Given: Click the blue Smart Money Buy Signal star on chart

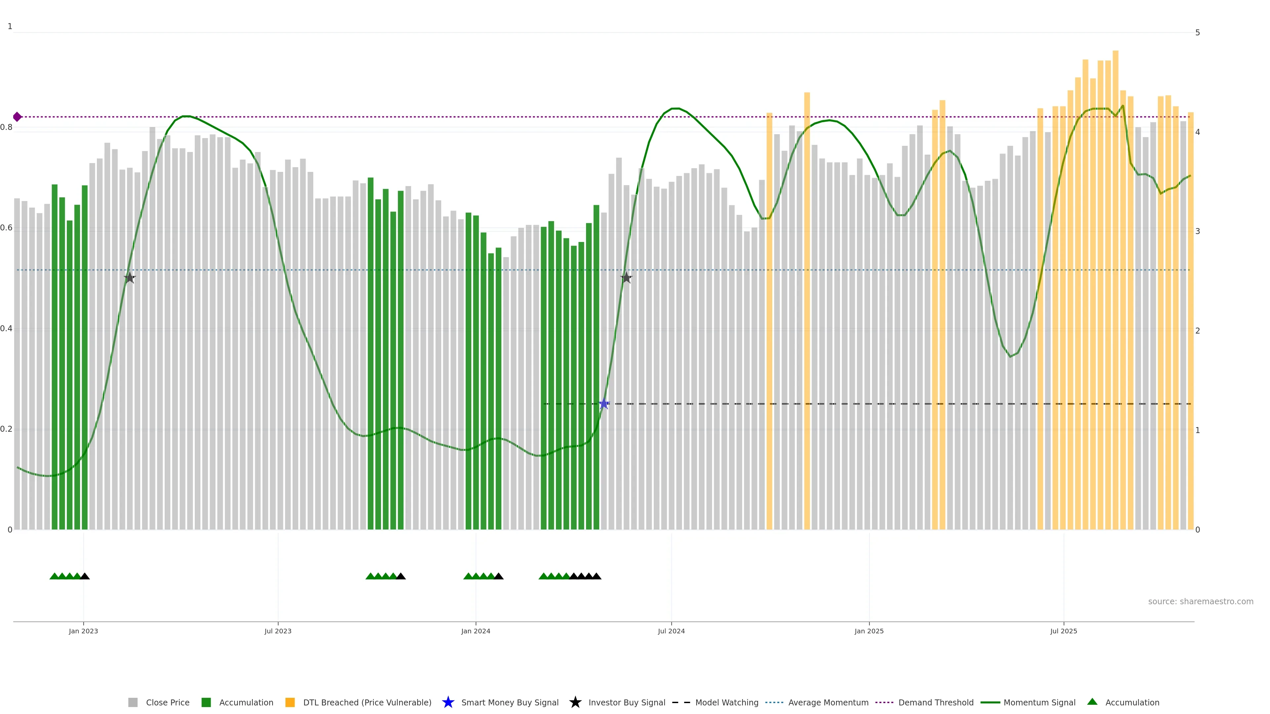Looking at the screenshot, I should [604, 404].
